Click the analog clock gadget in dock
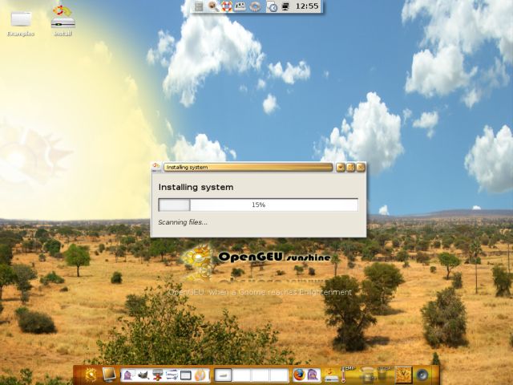513x385 pixels. coord(403,375)
